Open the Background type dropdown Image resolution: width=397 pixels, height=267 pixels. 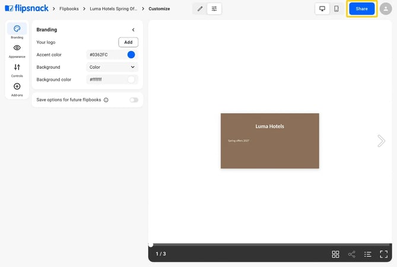[112, 67]
